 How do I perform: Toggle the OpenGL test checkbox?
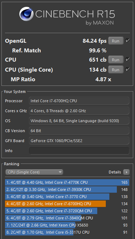click(x=128, y=41)
